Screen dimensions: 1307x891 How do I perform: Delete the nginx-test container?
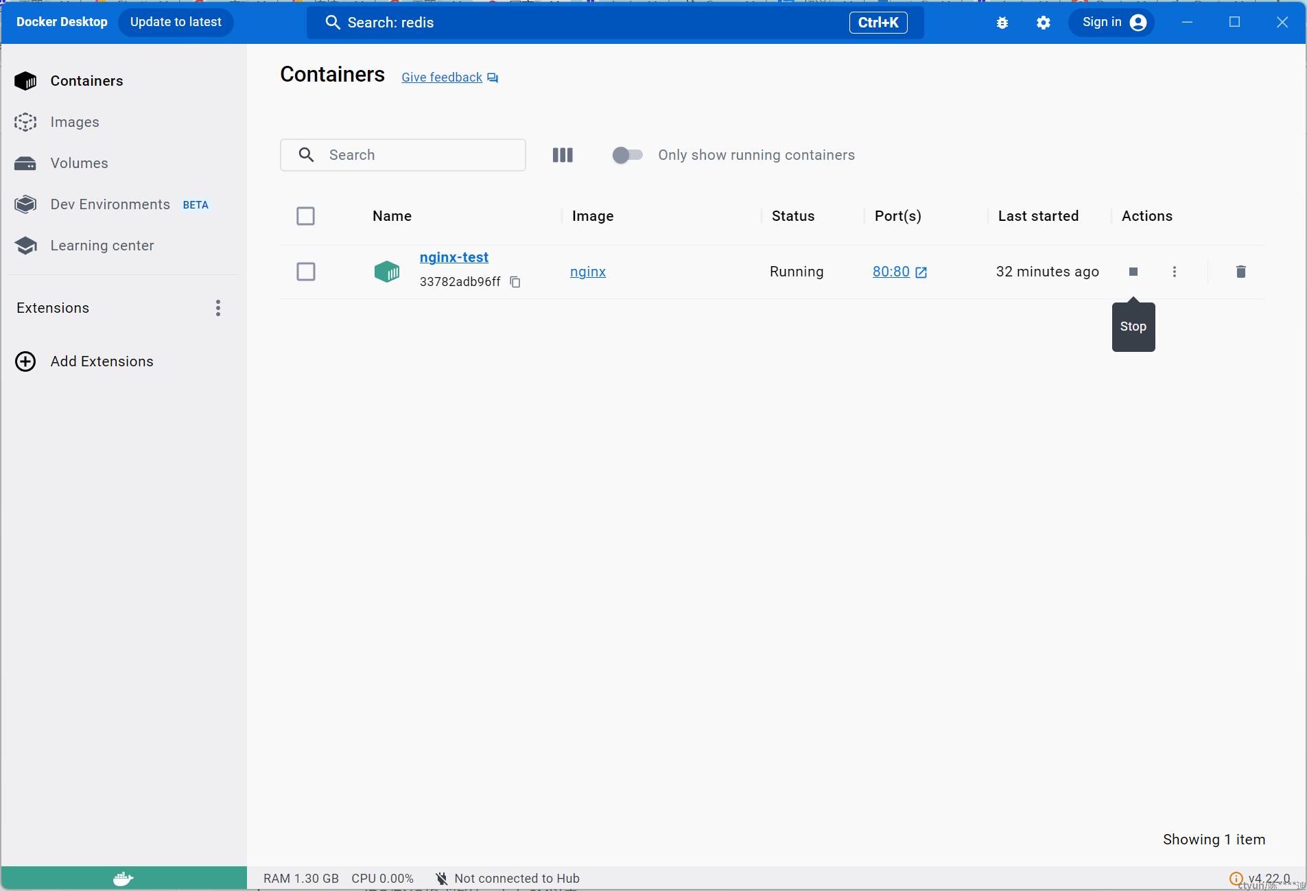(x=1240, y=272)
